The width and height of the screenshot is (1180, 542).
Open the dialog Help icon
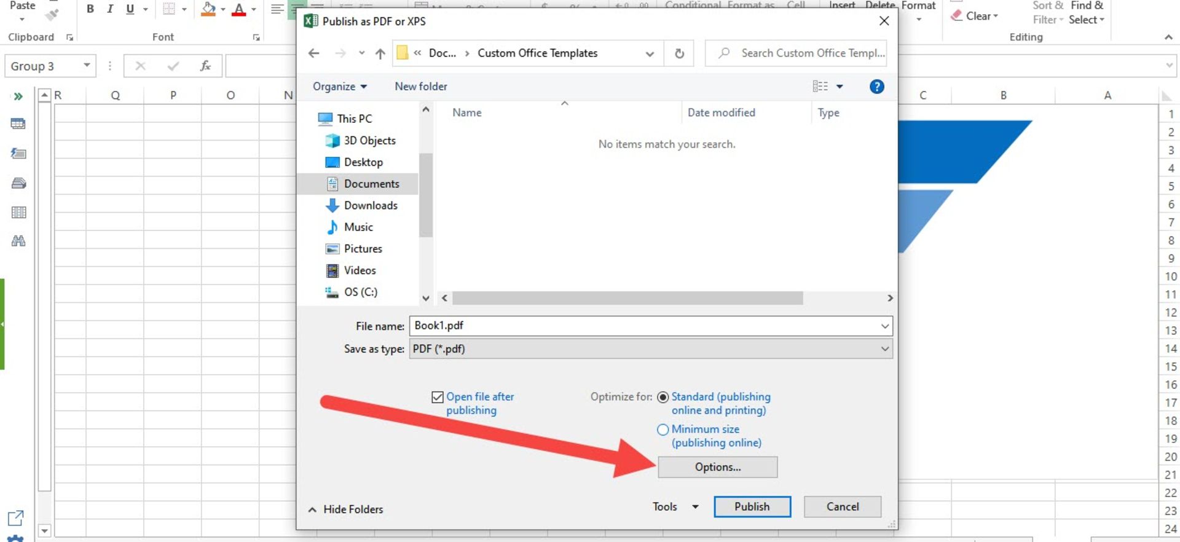(876, 87)
